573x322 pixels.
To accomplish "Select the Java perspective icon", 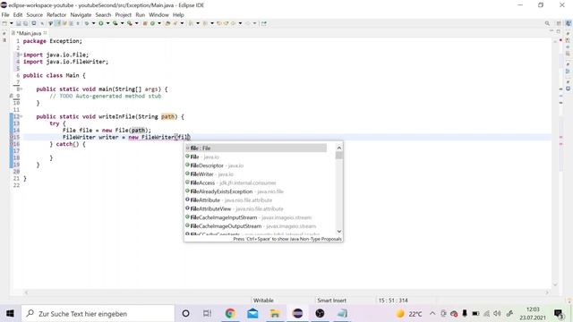I will coord(569,23).
